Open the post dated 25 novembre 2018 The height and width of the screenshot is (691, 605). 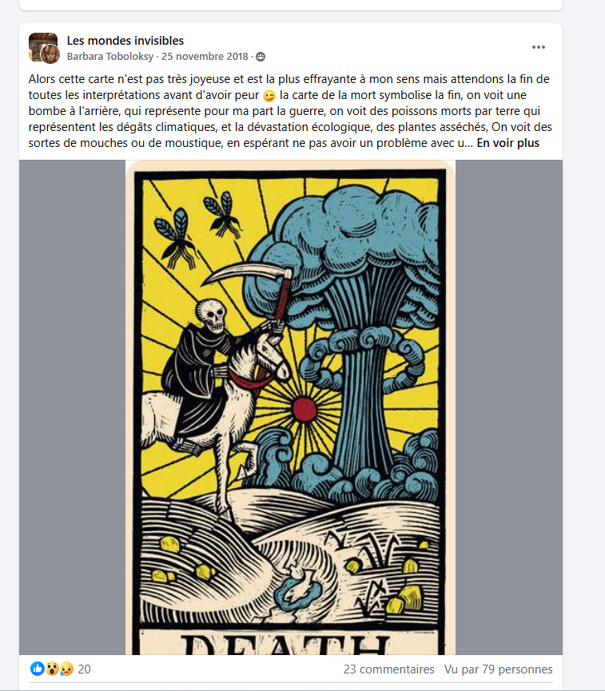[x=205, y=57]
